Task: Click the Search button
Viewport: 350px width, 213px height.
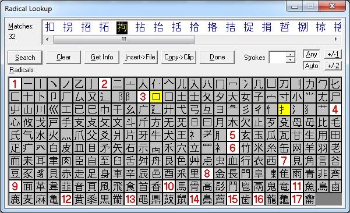Action: tap(25, 58)
